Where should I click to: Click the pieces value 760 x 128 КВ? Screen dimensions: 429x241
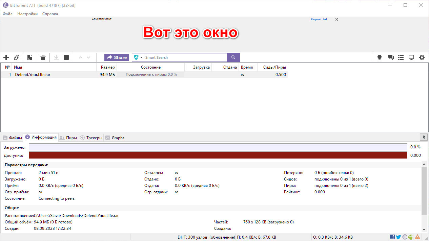(x=268, y=222)
